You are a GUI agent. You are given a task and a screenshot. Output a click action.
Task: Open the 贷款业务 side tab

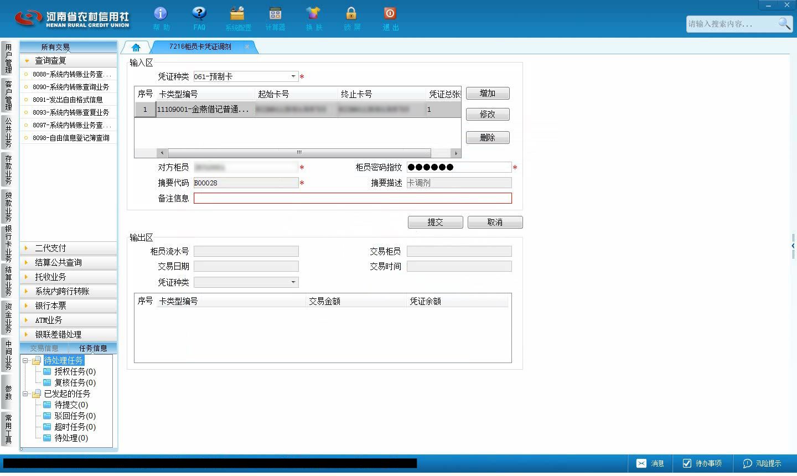(x=8, y=206)
